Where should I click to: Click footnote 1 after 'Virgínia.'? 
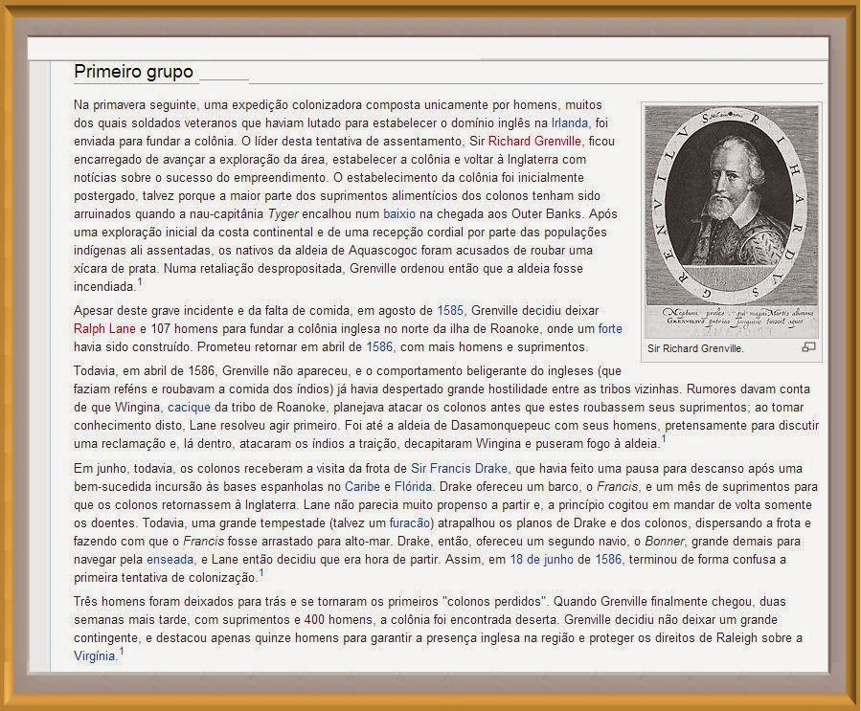click(122, 653)
